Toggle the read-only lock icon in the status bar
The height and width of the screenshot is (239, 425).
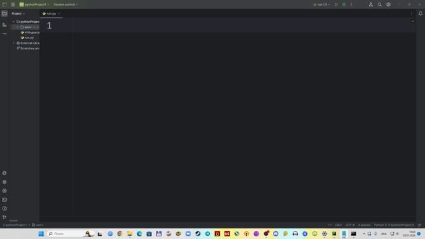(x=420, y=225)
